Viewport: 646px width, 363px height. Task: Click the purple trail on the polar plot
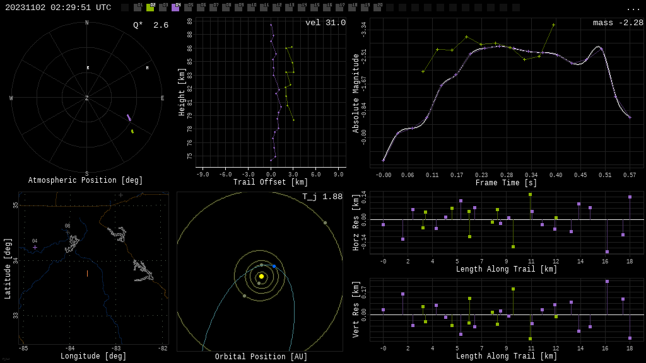129,118
